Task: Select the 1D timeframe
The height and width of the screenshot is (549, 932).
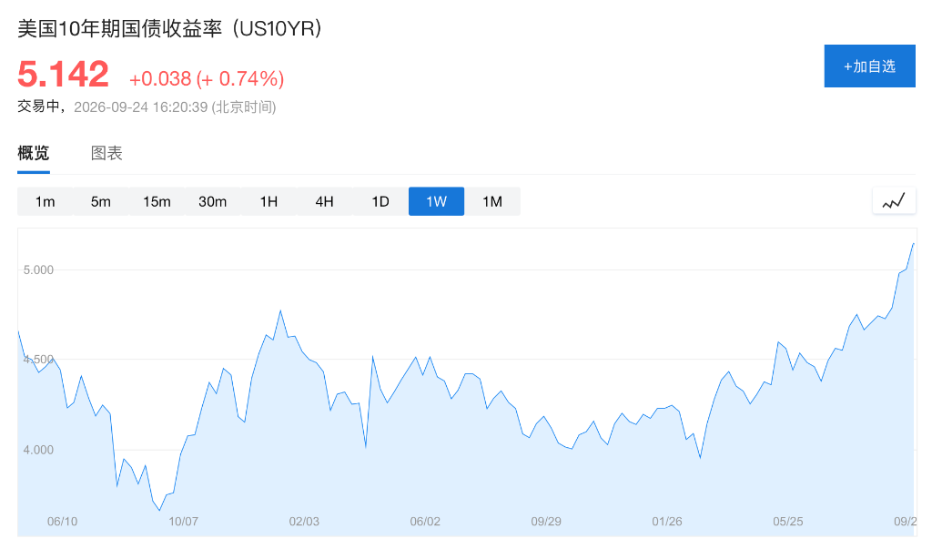Action: 380,201
